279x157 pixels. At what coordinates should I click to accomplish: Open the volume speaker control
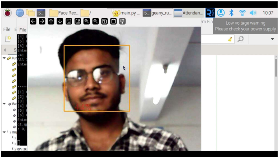click(x=253, y=13)
